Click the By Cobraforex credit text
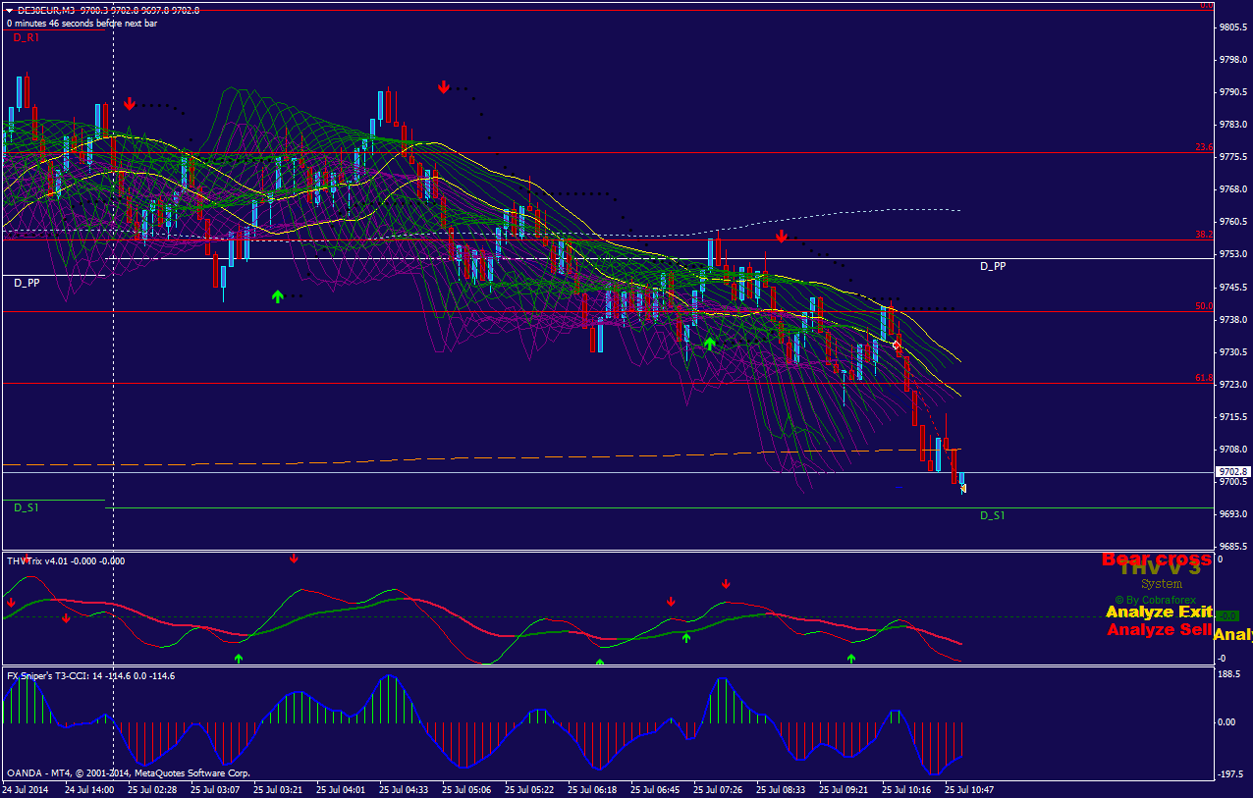Screen dimensions: 1253x798 [1162, 600]
